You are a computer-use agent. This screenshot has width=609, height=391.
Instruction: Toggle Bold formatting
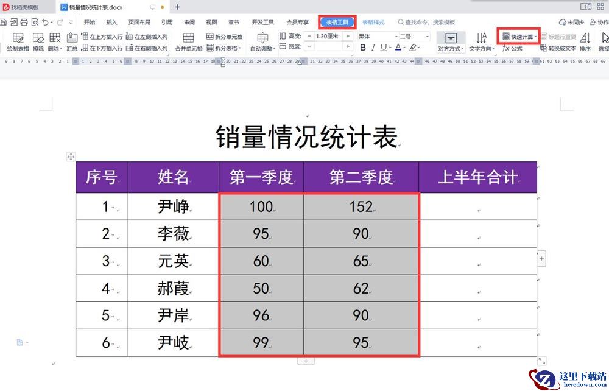pyautogui.click(x=363, y=48)
